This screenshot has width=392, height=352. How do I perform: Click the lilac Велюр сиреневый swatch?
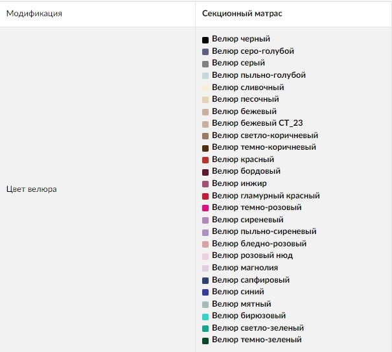pyautogui.click(x=205, y=220)
